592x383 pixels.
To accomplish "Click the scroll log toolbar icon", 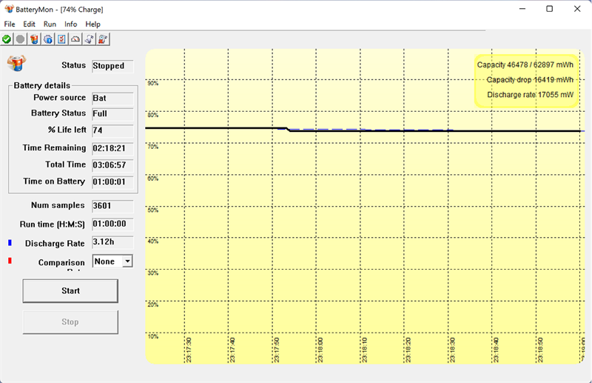I will point(89,39).
